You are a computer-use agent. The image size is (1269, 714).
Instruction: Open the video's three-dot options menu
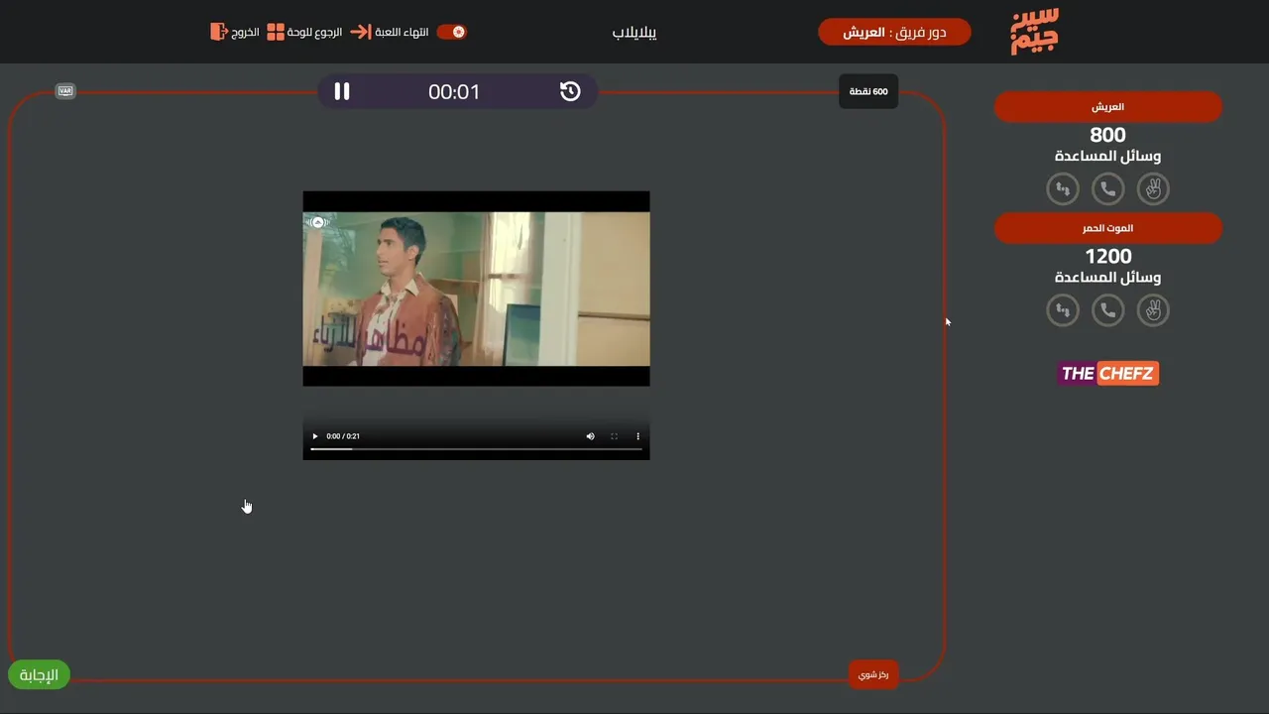tap(637, 436)
